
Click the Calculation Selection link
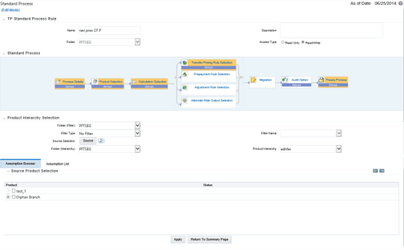click(152, 82)
